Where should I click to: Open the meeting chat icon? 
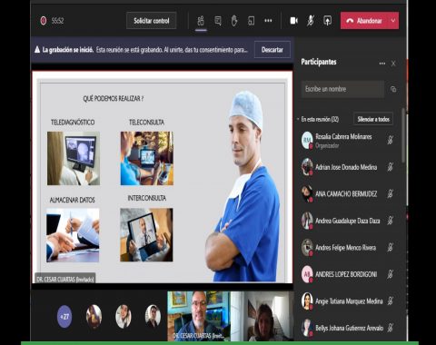(218, 21)
